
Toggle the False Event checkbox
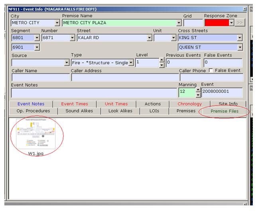[211, 71]
